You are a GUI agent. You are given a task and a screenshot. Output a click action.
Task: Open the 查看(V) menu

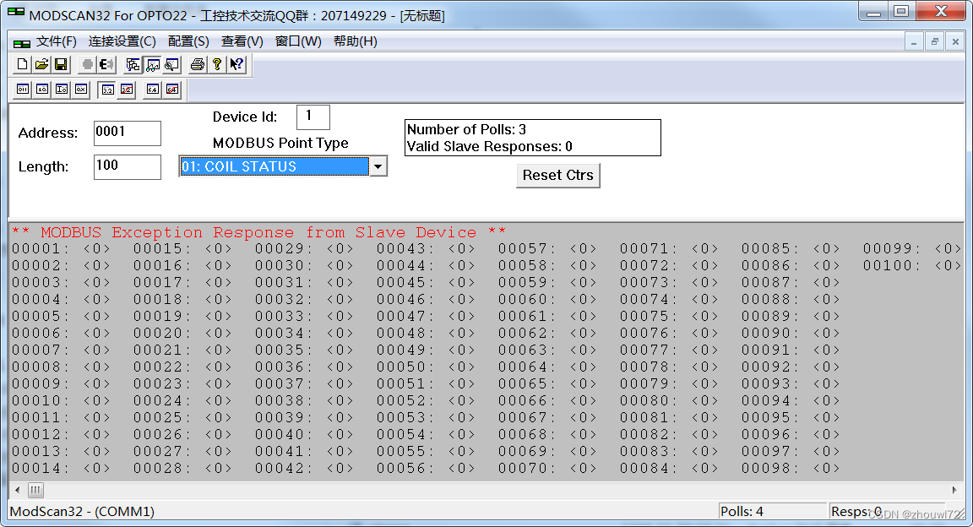(x=242, y=41)
